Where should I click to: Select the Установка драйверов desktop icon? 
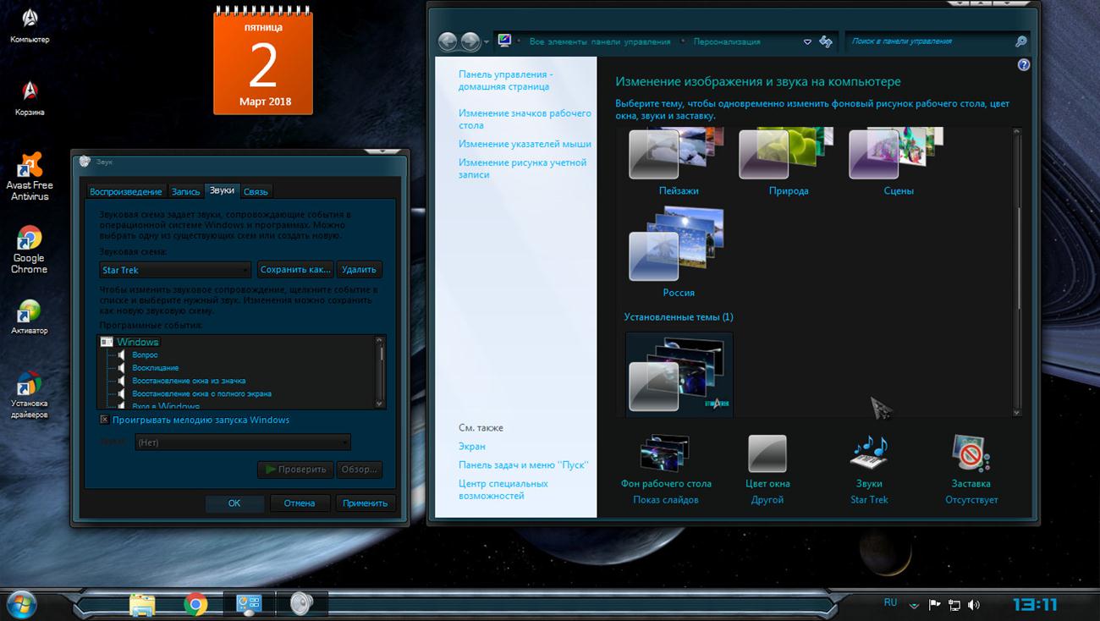30,394
